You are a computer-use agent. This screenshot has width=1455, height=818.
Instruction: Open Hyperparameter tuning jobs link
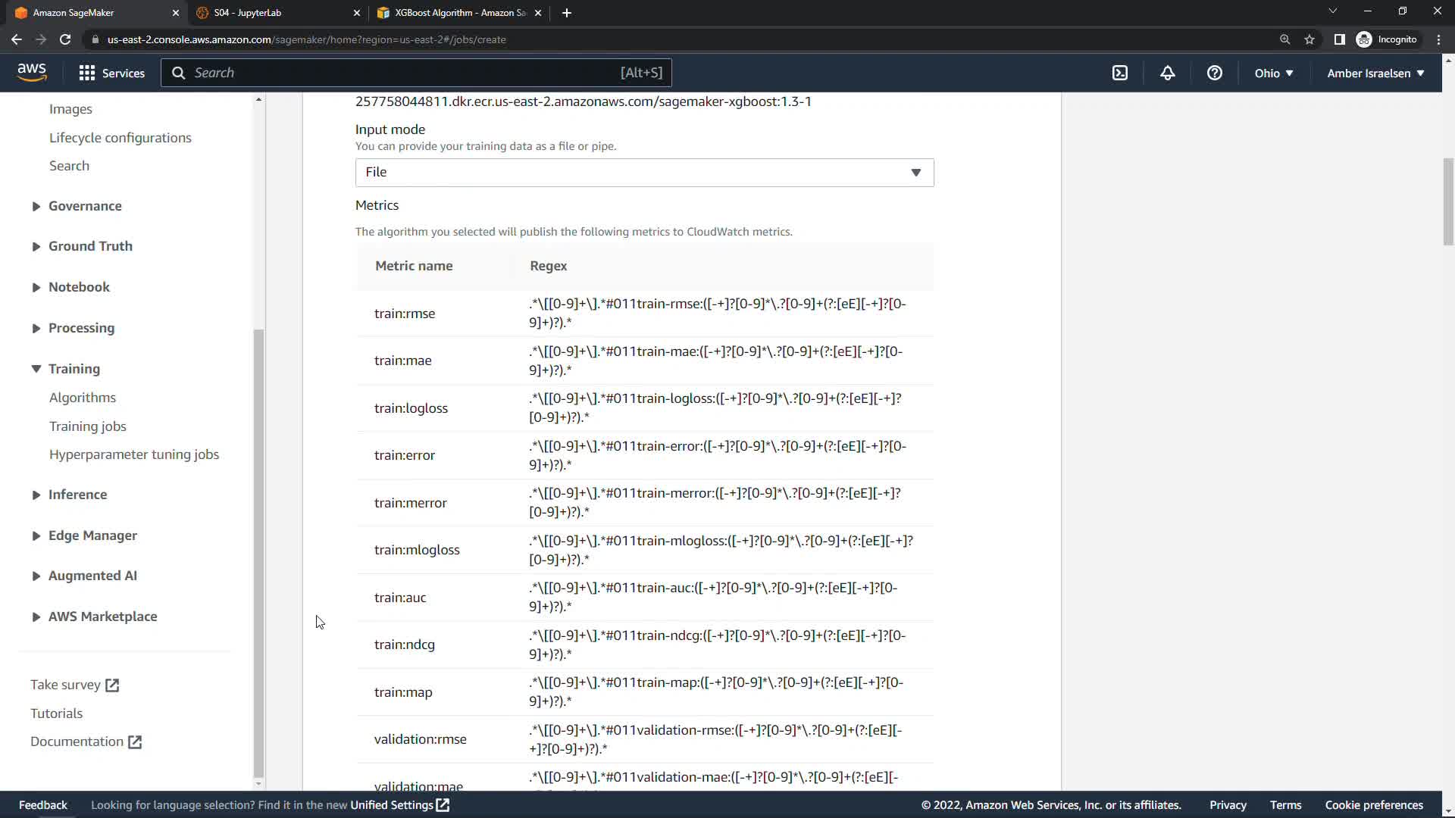coord(134,454)
